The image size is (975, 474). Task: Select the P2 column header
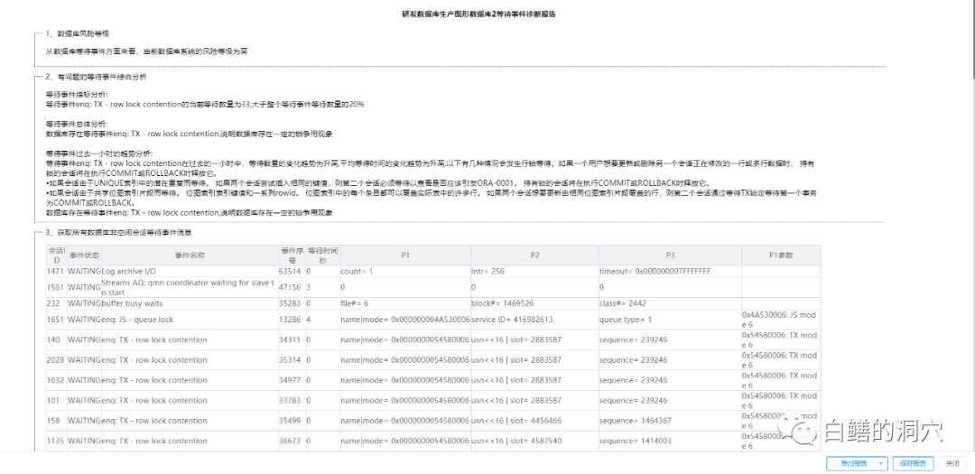tap(534, 255)
